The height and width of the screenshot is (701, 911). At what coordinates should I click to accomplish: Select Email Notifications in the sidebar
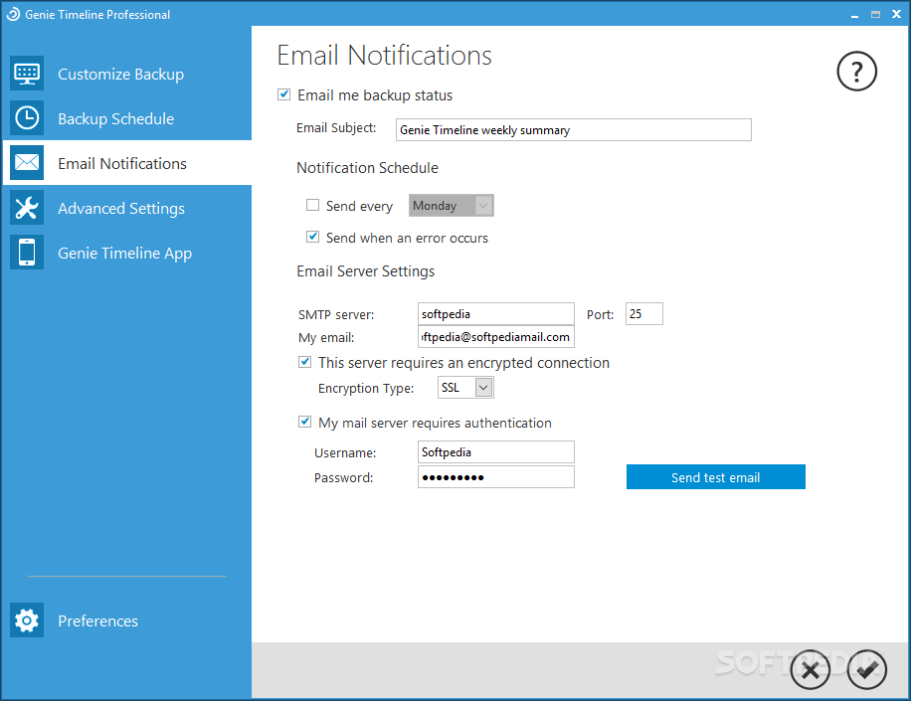126,163
